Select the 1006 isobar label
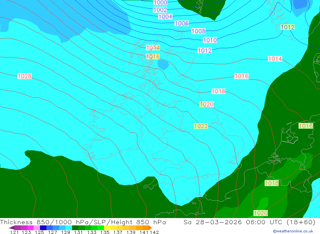 182,23
